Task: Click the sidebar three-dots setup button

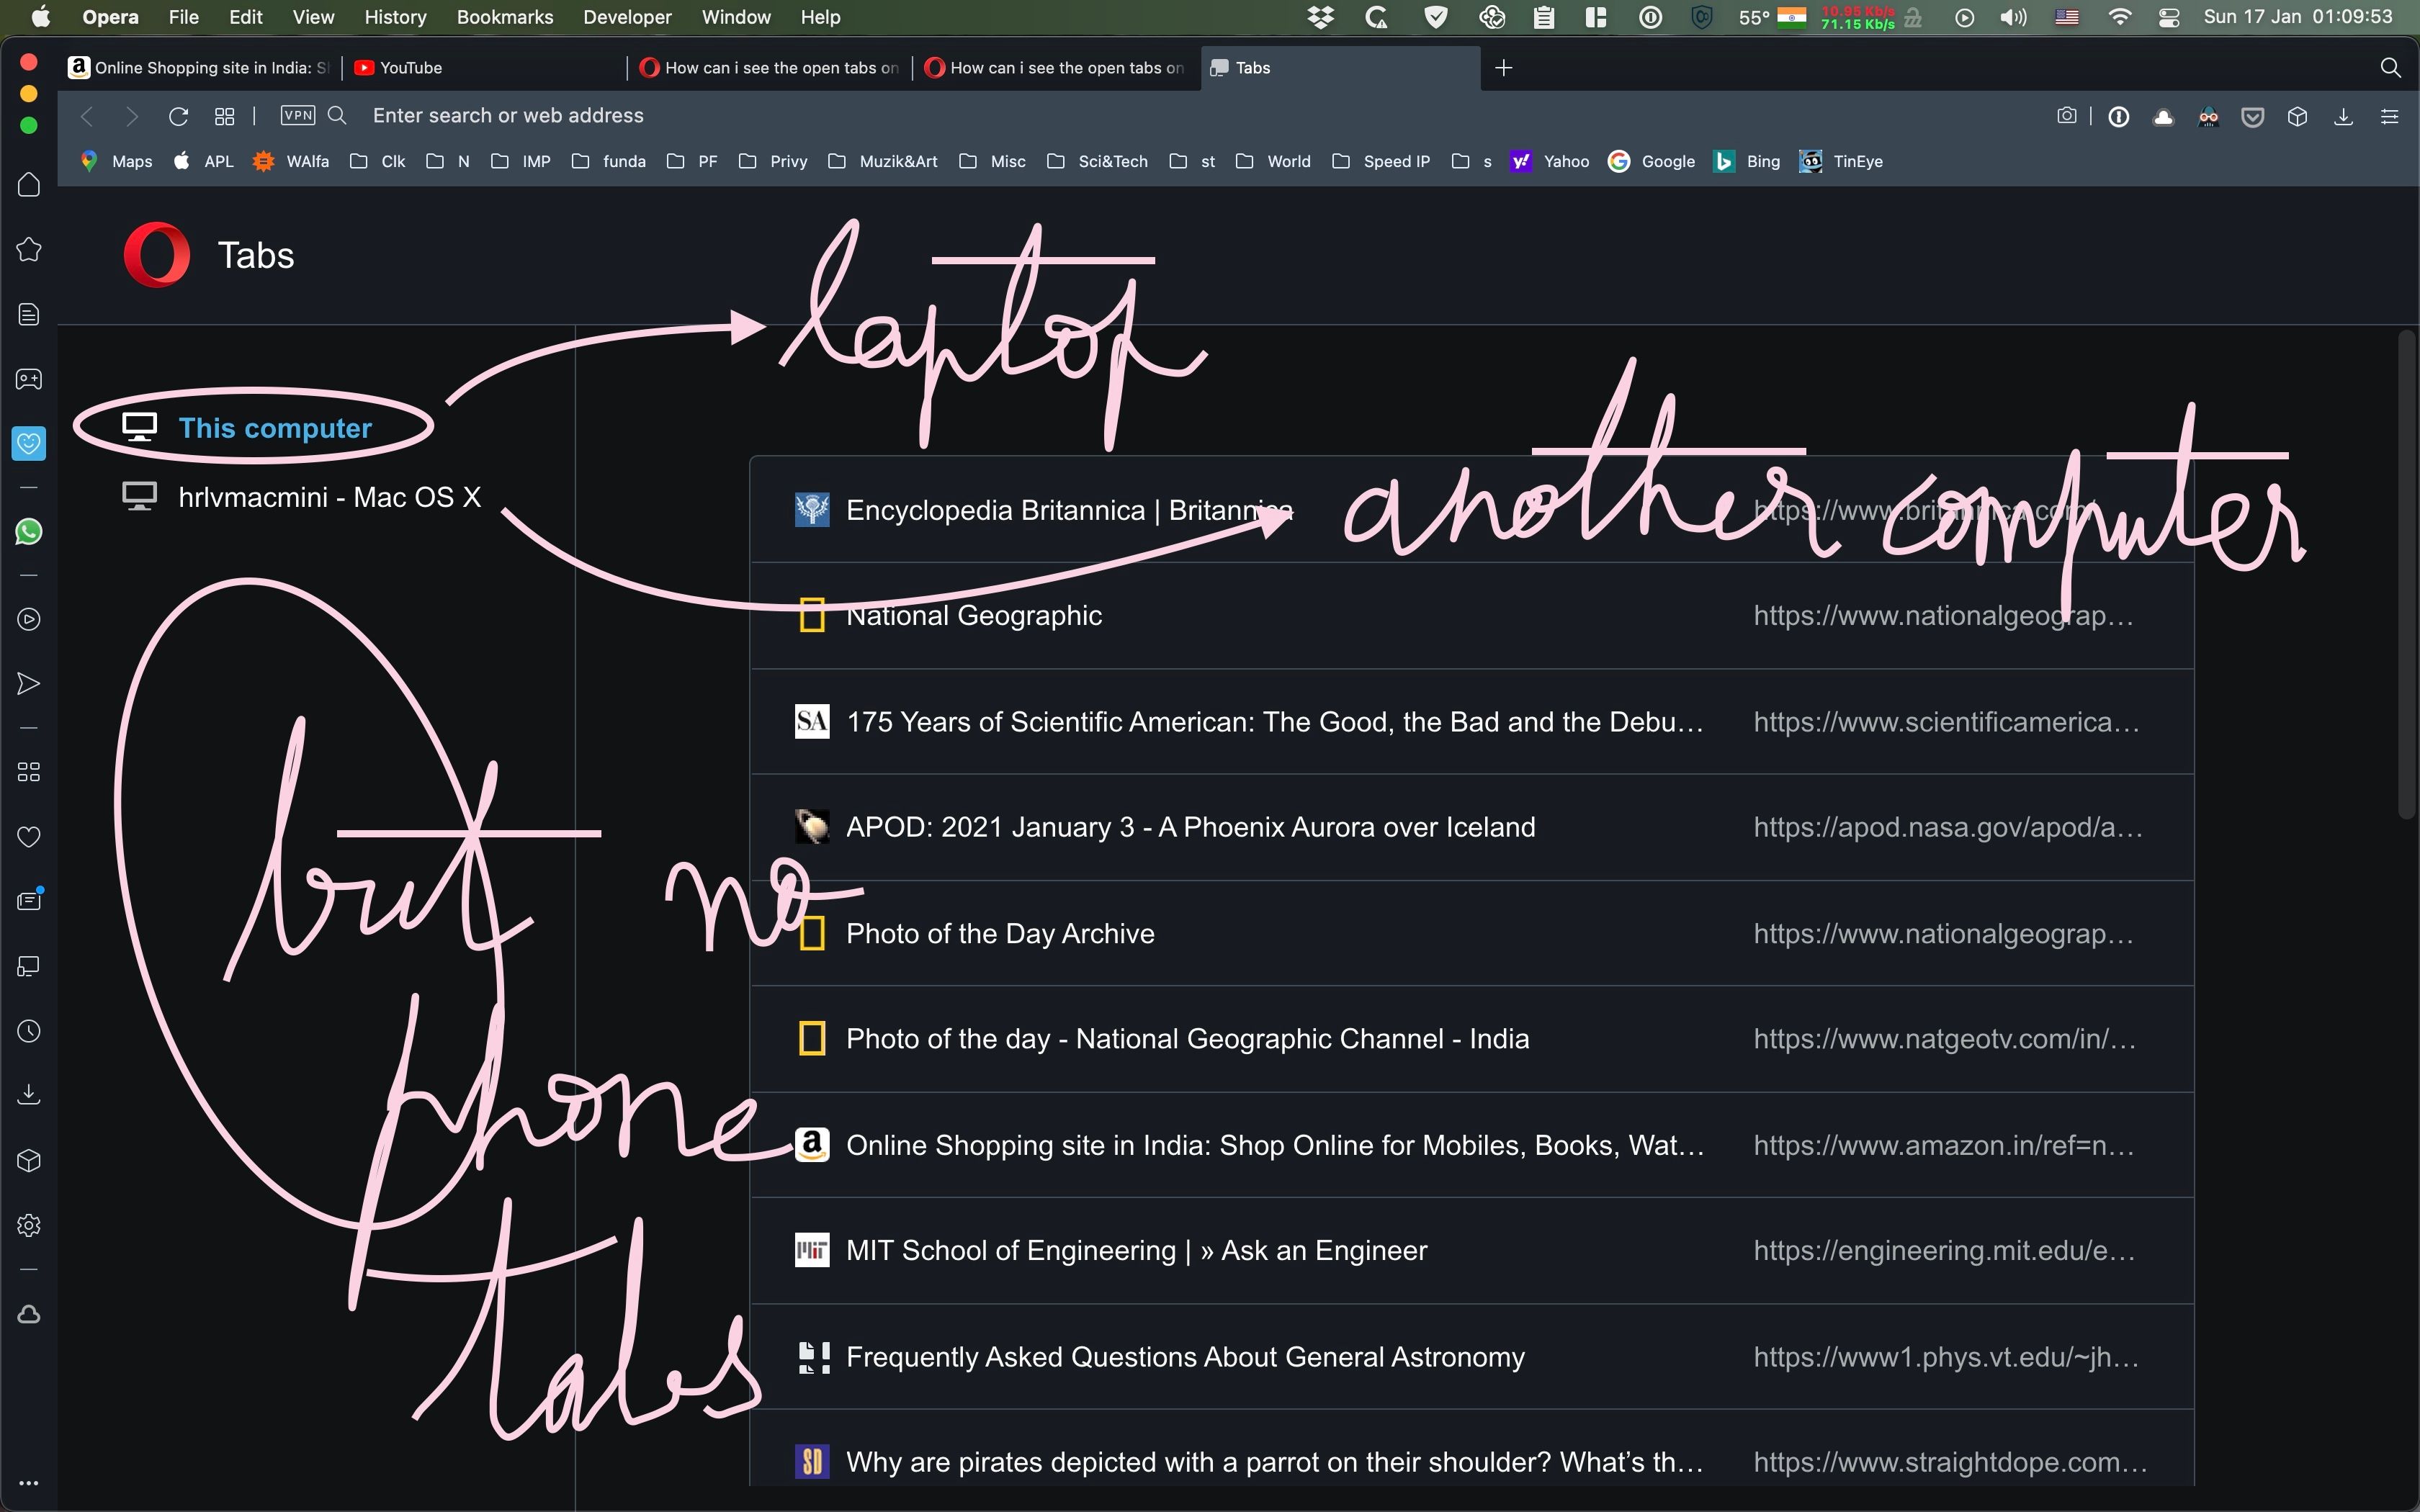Action: [x=29, y=1483]
